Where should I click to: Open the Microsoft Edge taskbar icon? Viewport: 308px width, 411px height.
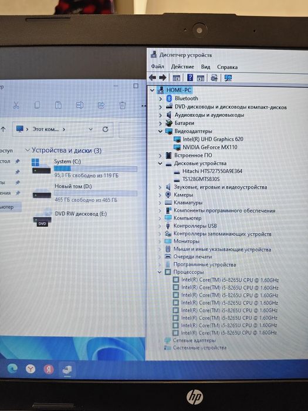(12, 369)
